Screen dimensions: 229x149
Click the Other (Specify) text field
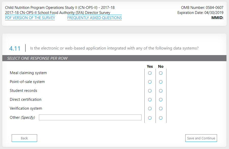[90, 117]
